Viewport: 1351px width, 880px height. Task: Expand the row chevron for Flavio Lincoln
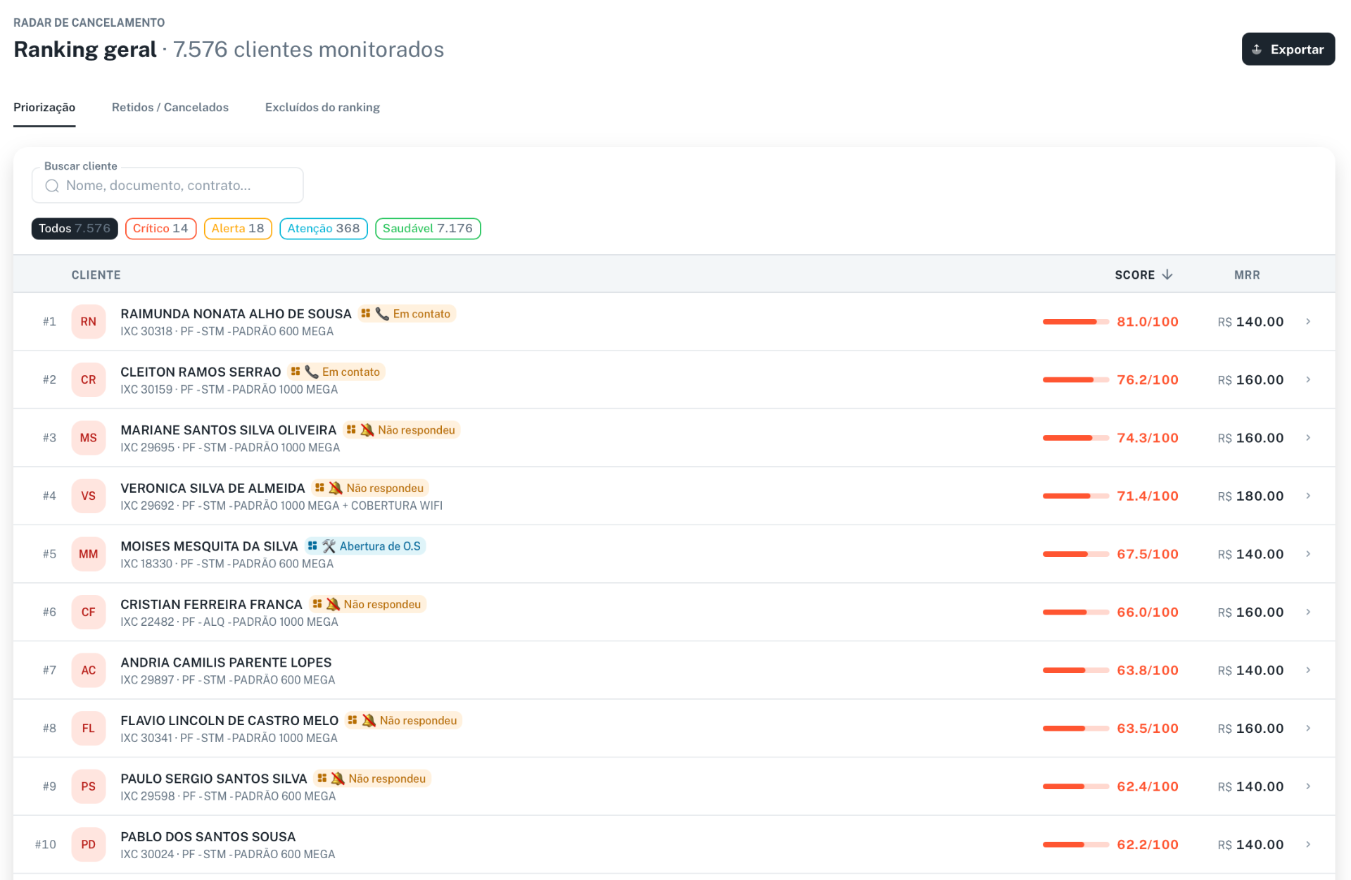(1308, 729)
